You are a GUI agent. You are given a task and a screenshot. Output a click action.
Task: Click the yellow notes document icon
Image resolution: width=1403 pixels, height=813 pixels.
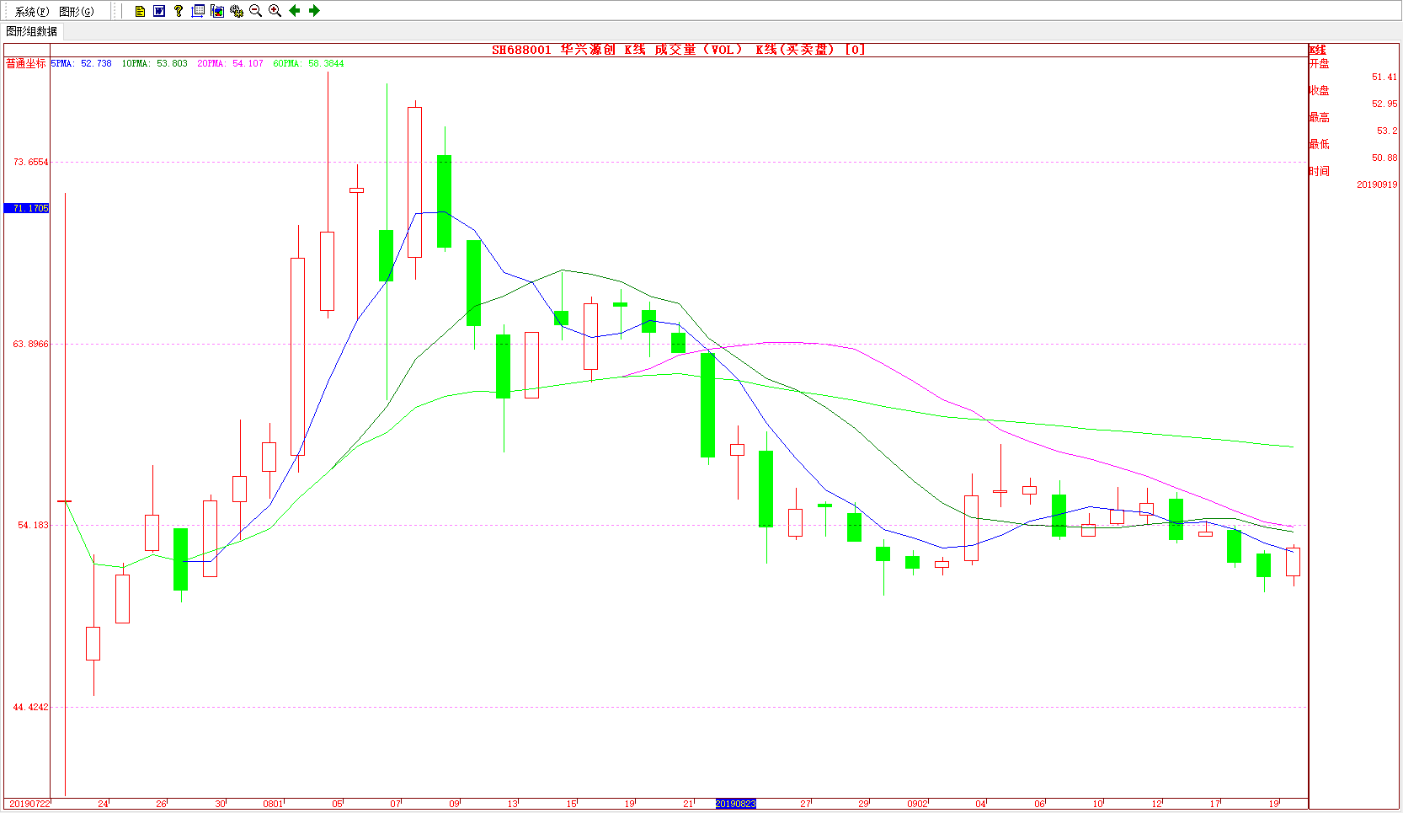(x=140, y=11)
